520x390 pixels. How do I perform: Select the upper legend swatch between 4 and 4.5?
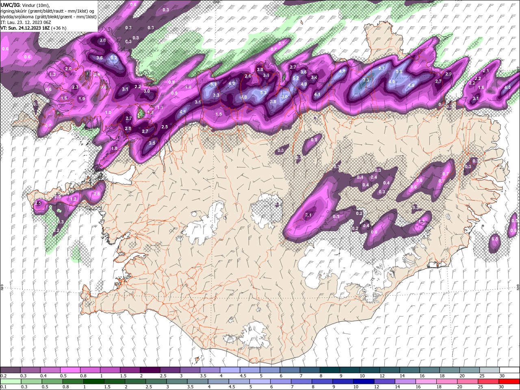point(230,370)
